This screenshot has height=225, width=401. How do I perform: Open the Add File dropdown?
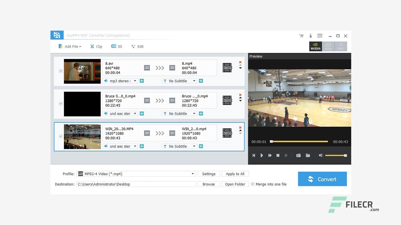tap(69, 46)
